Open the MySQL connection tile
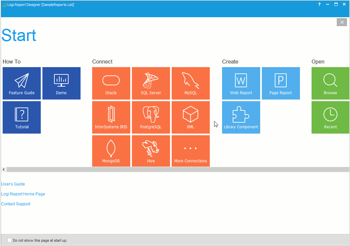The height and width of the screenshot is (246, 350). (191, 83)
